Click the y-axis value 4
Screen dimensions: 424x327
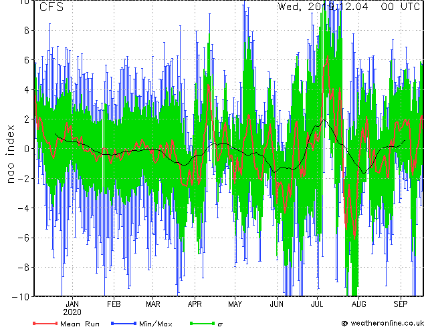pos(27,89)
